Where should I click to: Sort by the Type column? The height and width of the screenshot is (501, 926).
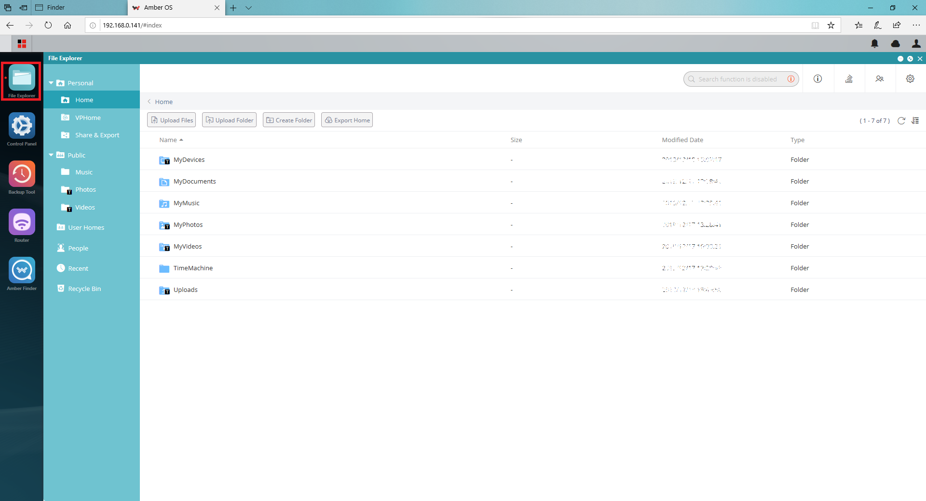(797, 140)
